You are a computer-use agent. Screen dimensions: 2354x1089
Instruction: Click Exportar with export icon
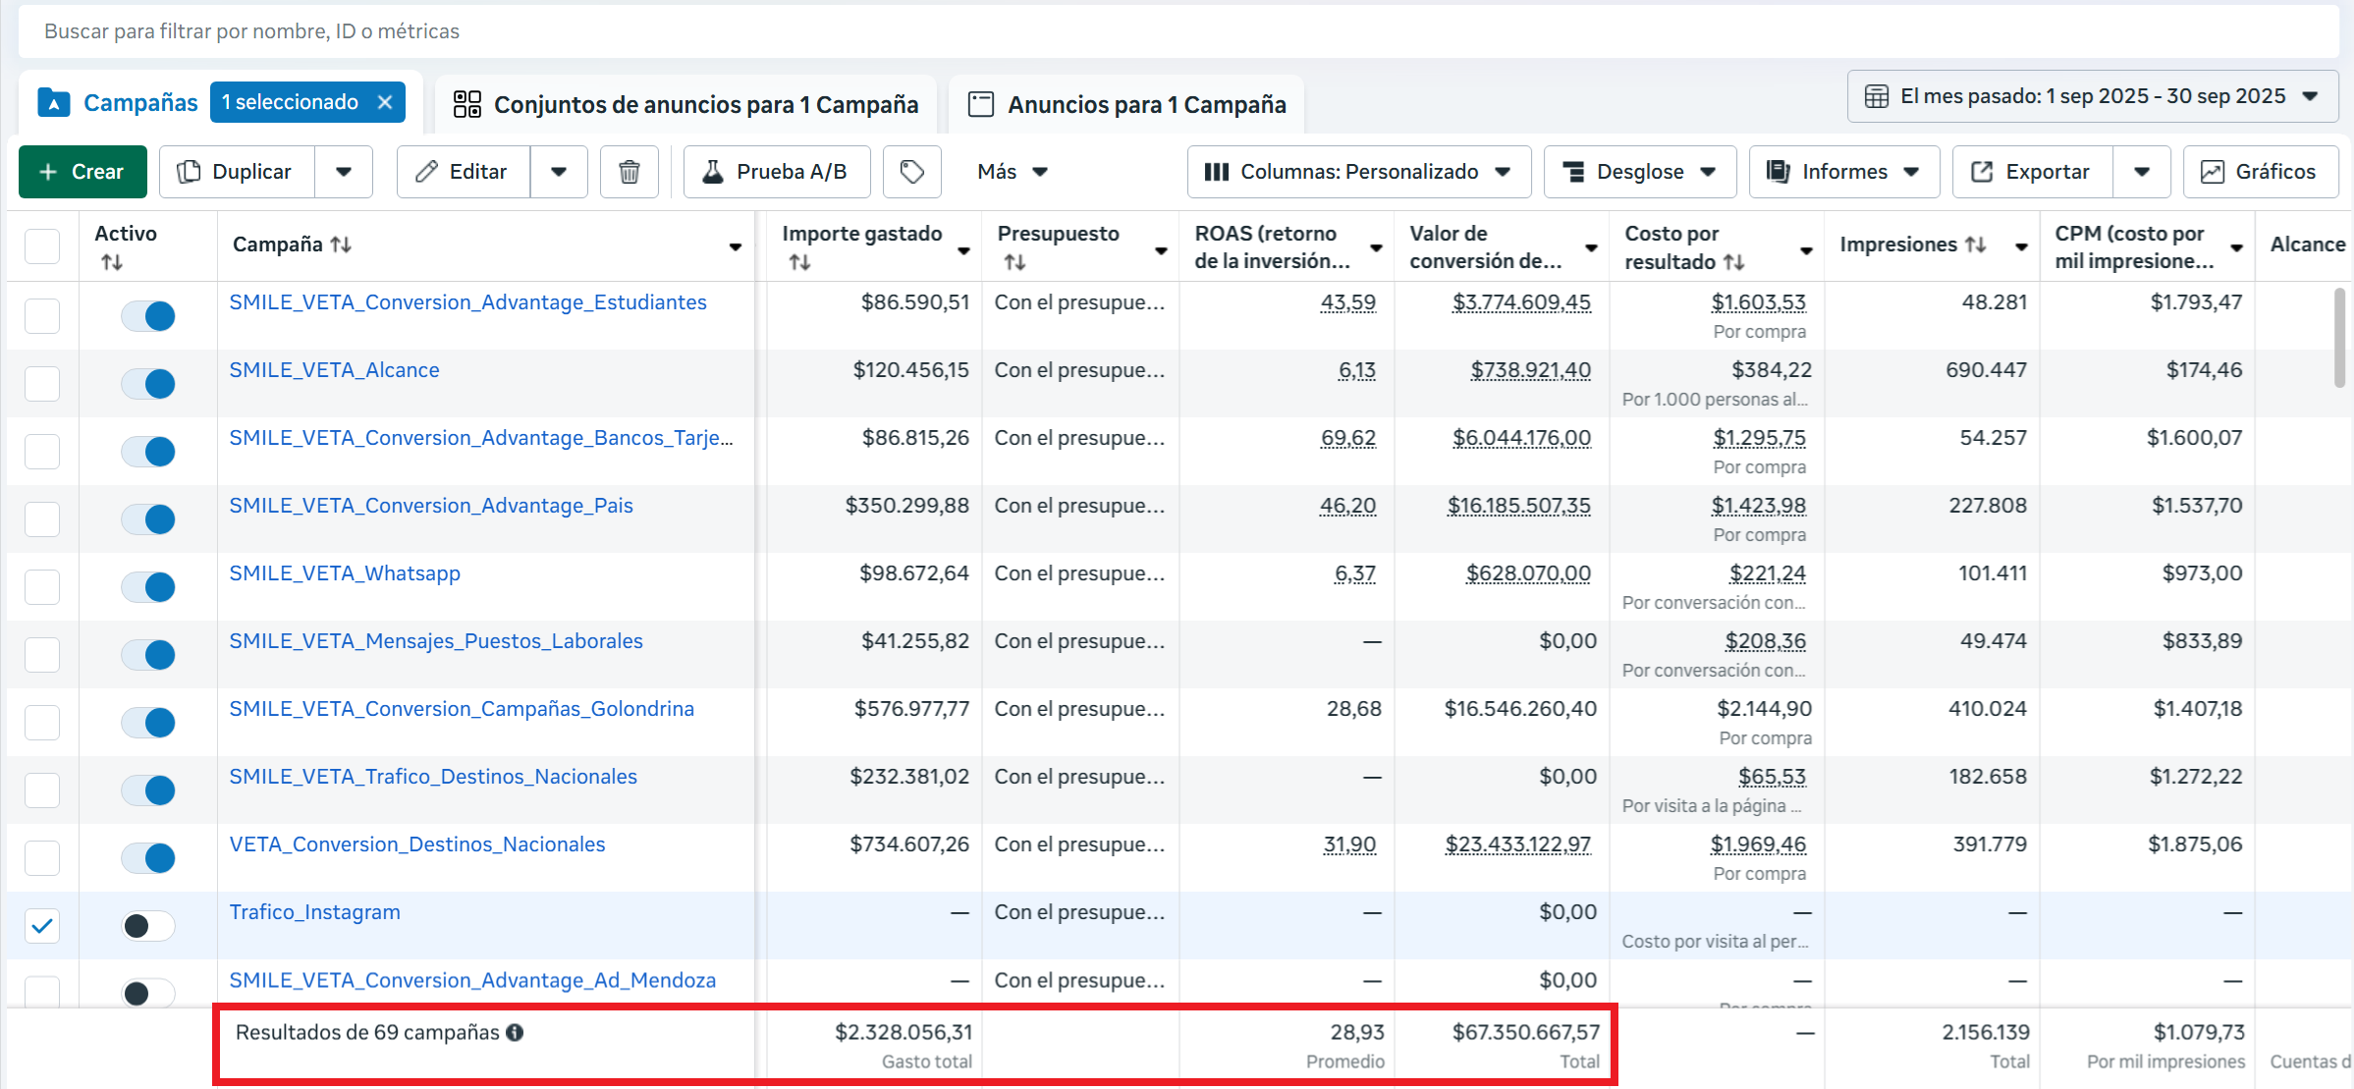click(2031, 172)
